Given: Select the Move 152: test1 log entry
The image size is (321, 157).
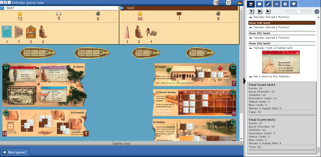Looking at the screenshot, I should click(282, 44).
